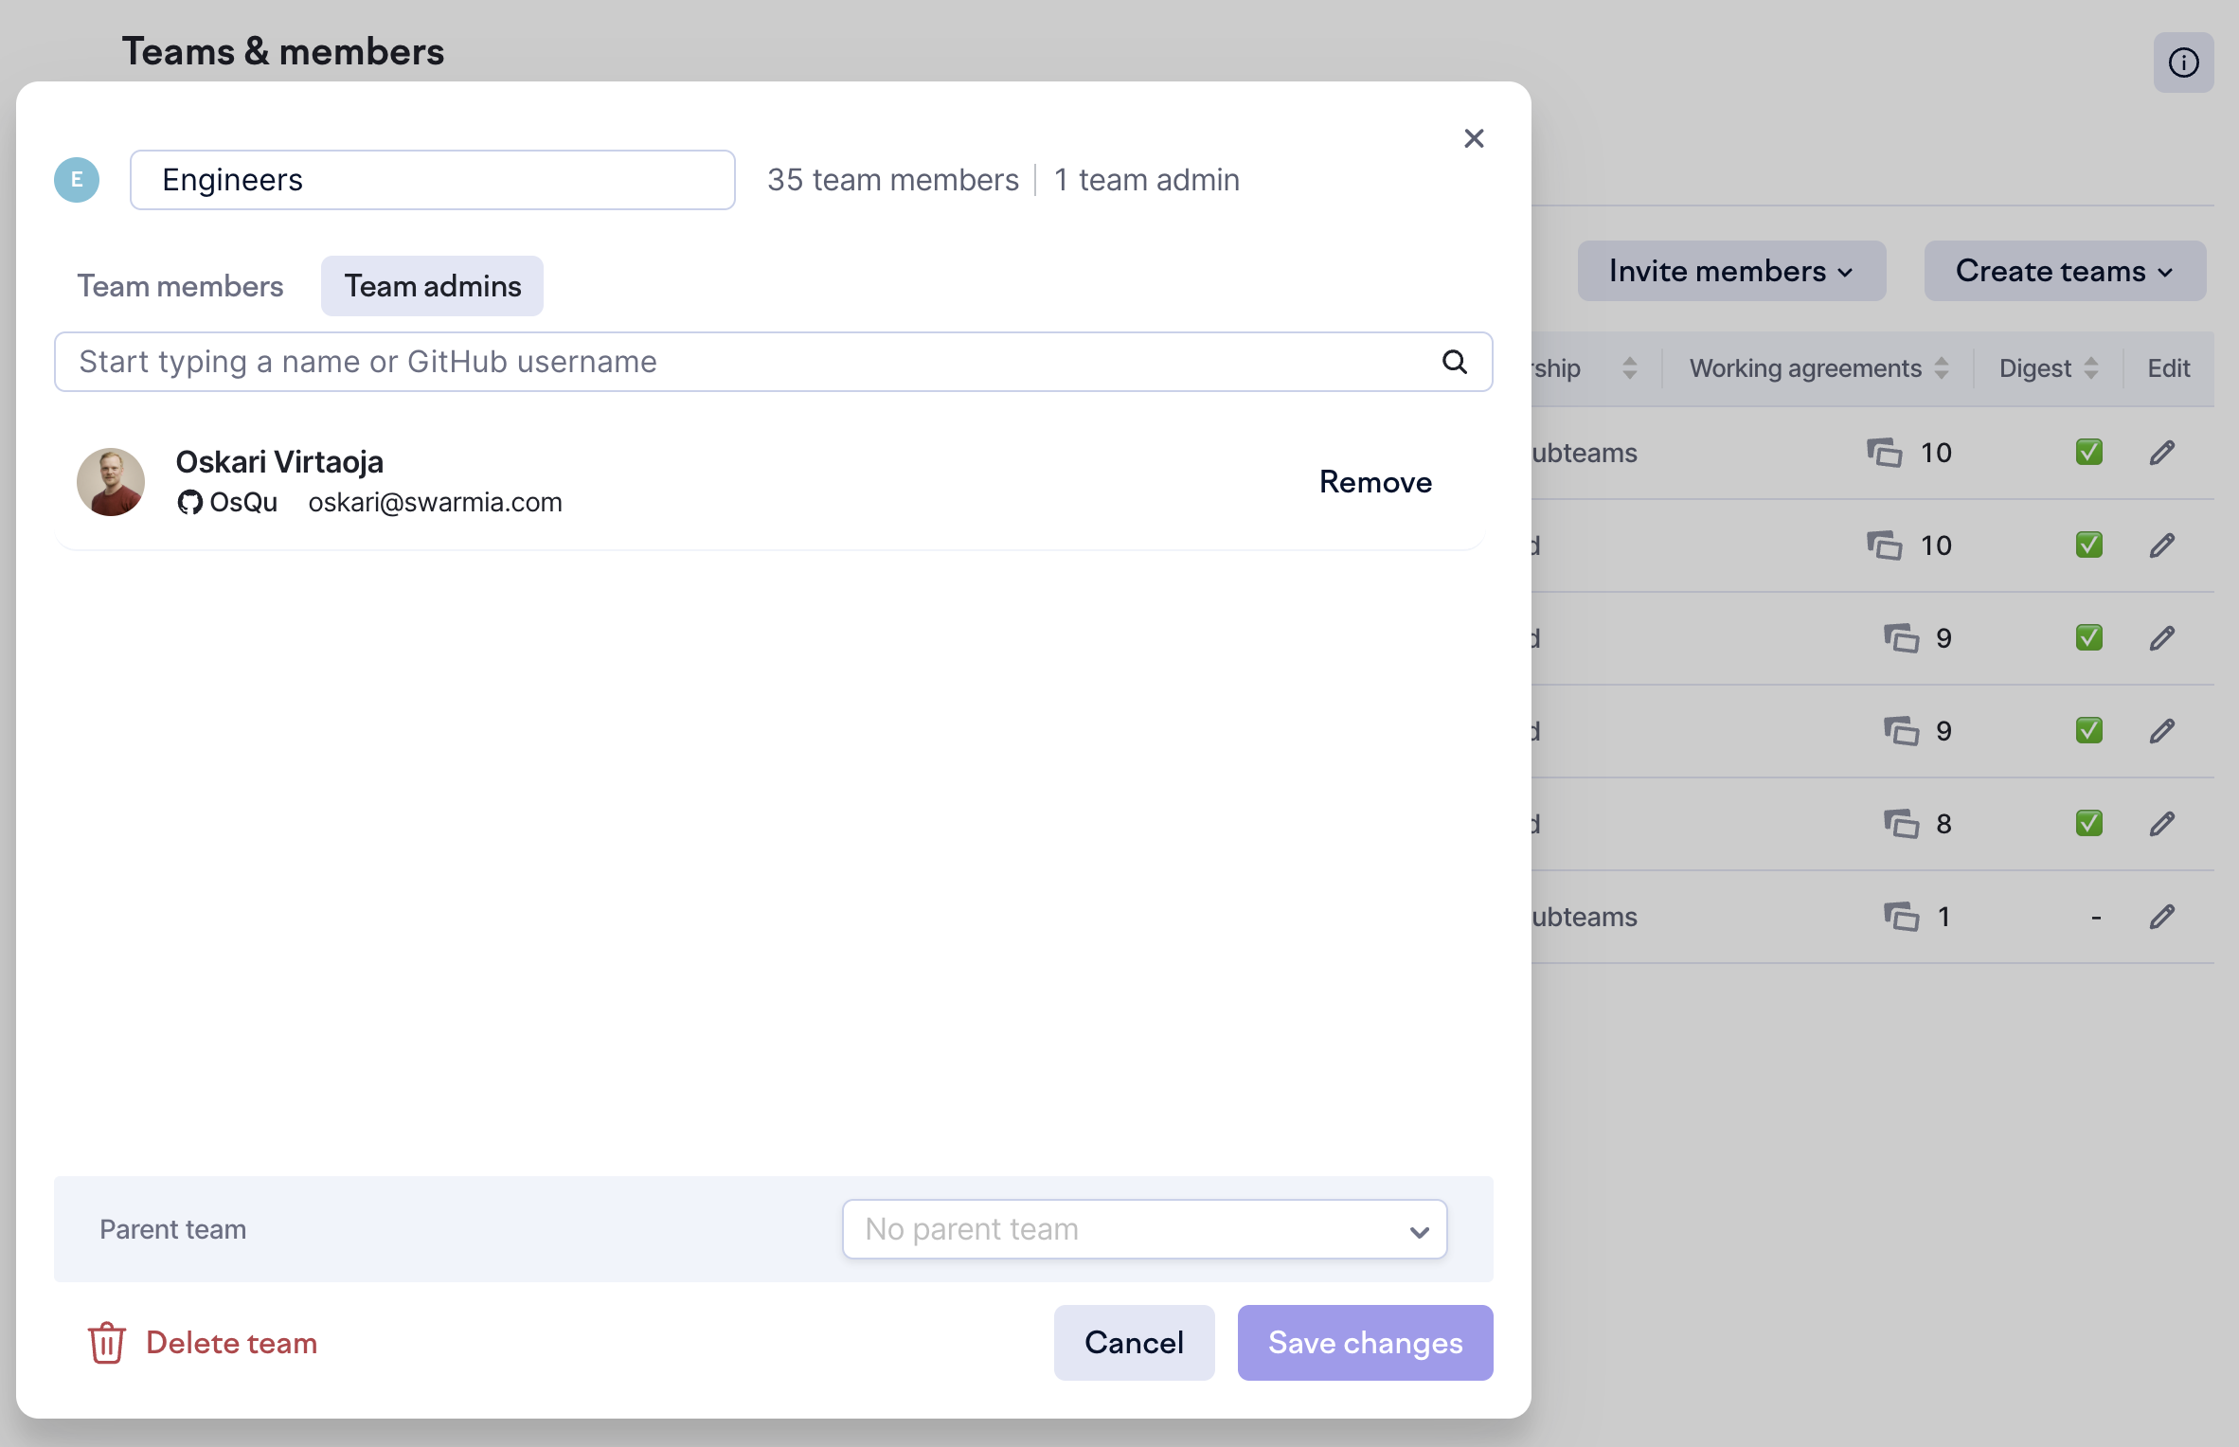The image size is (2239, 1447).
Task: Click the Engineers team avatar circle
Action: [x=77, y=180]
